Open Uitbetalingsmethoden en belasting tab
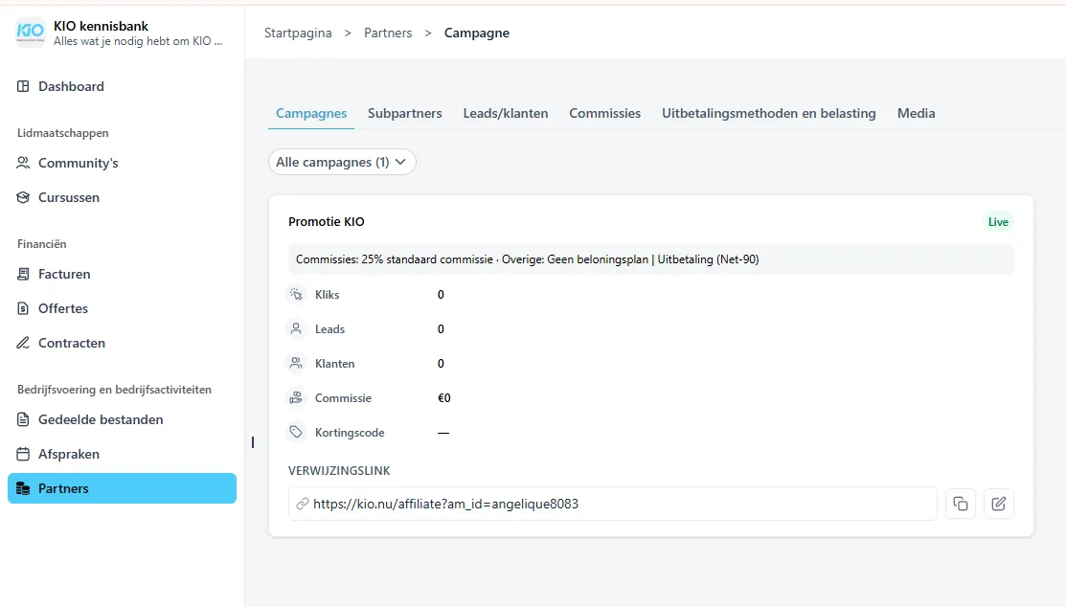This screenshot has width=1066, height=607. click(769, 114)
